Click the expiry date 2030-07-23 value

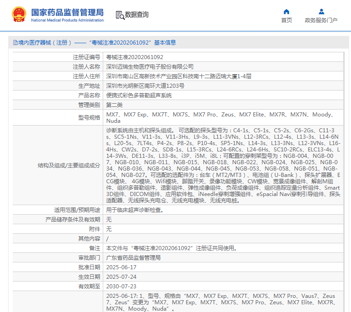(121, 287)
